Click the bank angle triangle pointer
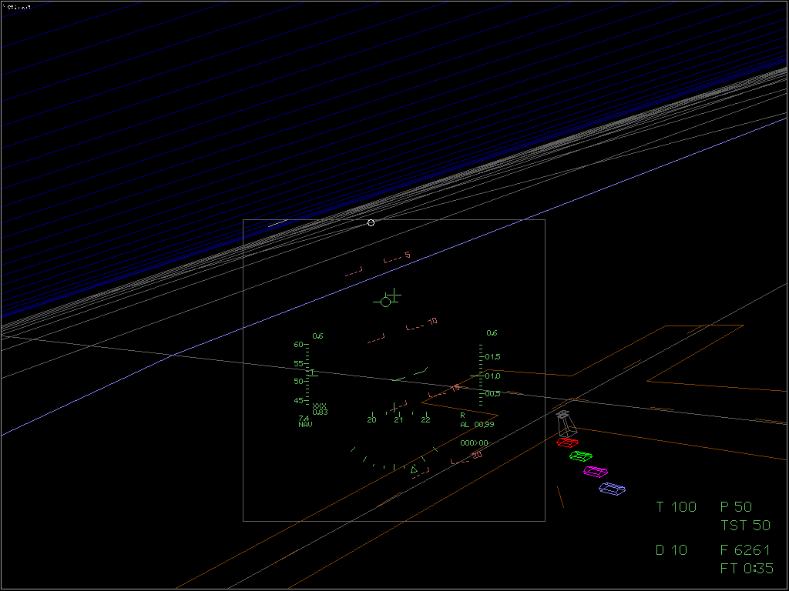The width and height of the screenshot is (789, 591). pos(414,470)
